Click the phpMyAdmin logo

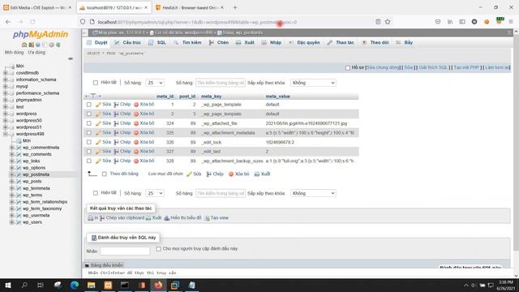click(x=41, y=34)
